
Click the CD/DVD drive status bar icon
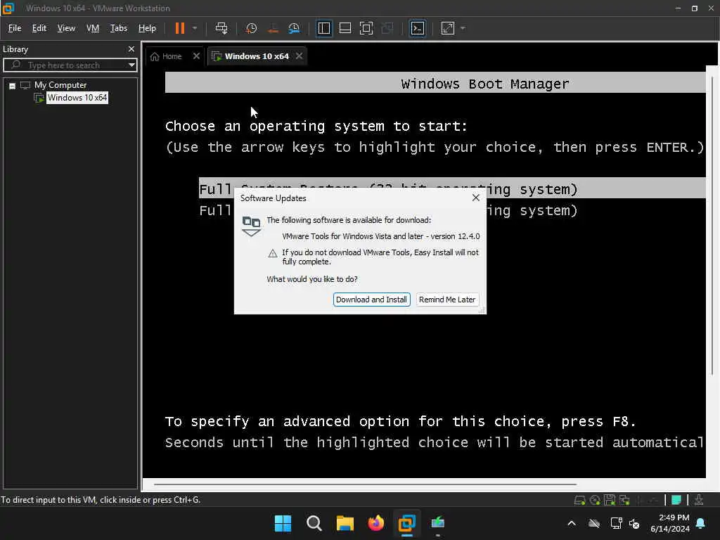tap(595, 500)
